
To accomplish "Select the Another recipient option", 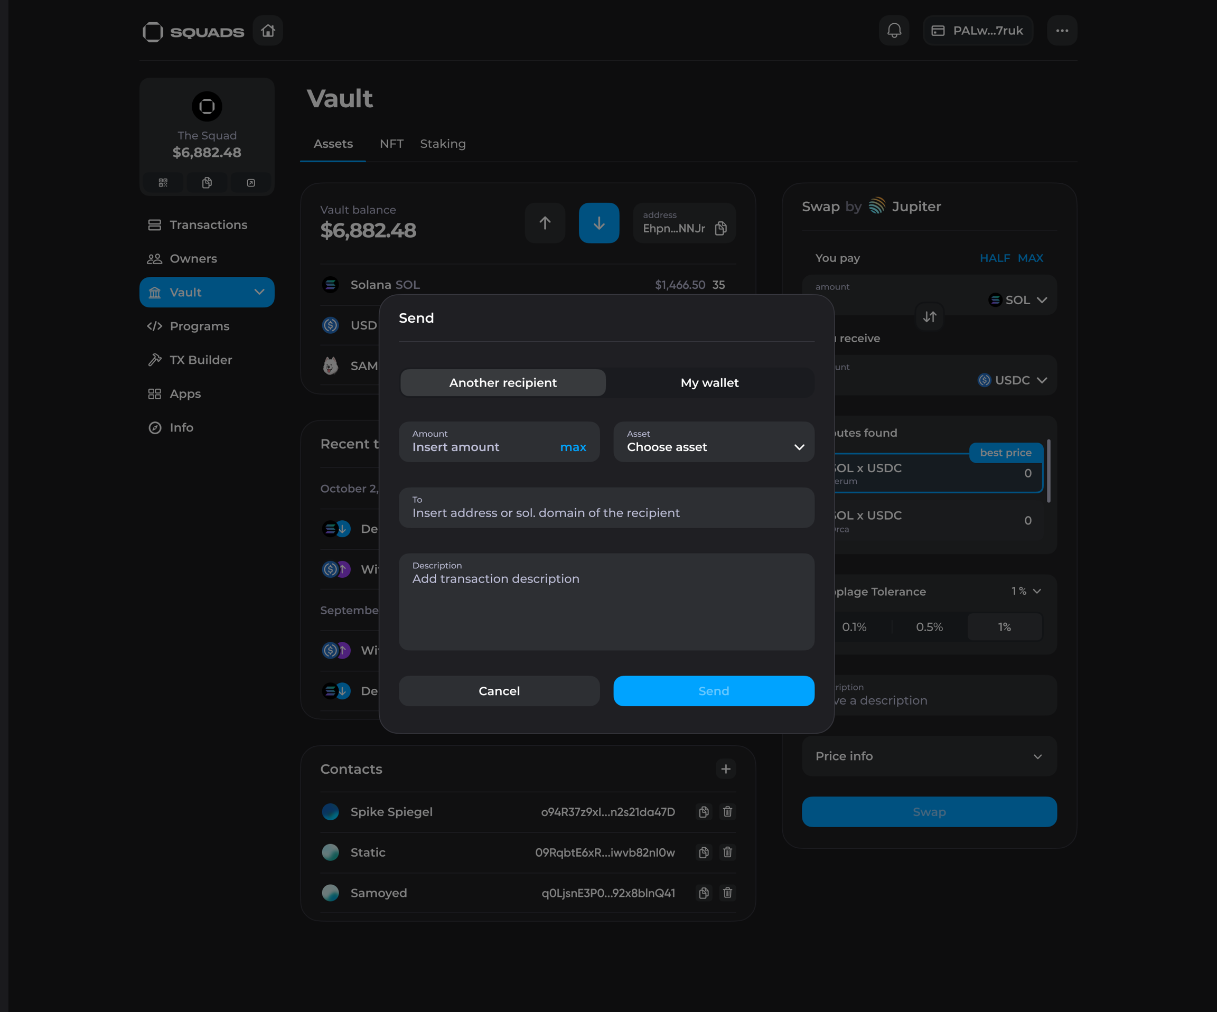I will click(502, 382).
